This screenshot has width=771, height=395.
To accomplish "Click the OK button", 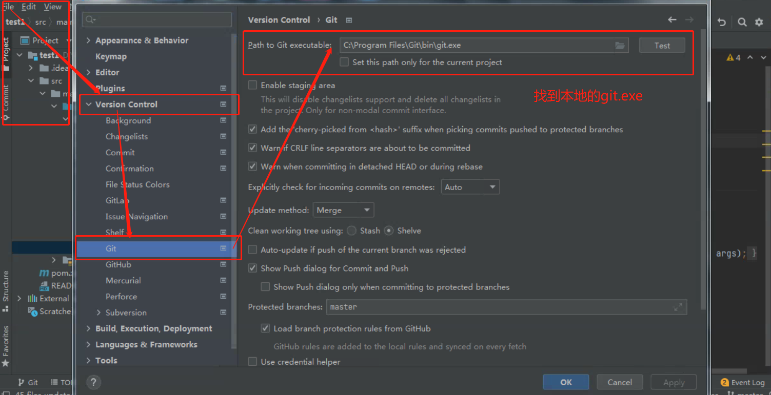I will 566,382.
